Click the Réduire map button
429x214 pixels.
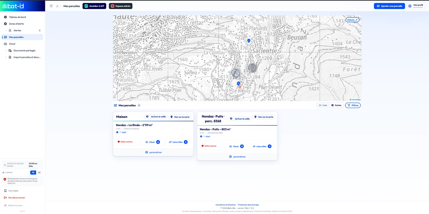pos(352,20)
